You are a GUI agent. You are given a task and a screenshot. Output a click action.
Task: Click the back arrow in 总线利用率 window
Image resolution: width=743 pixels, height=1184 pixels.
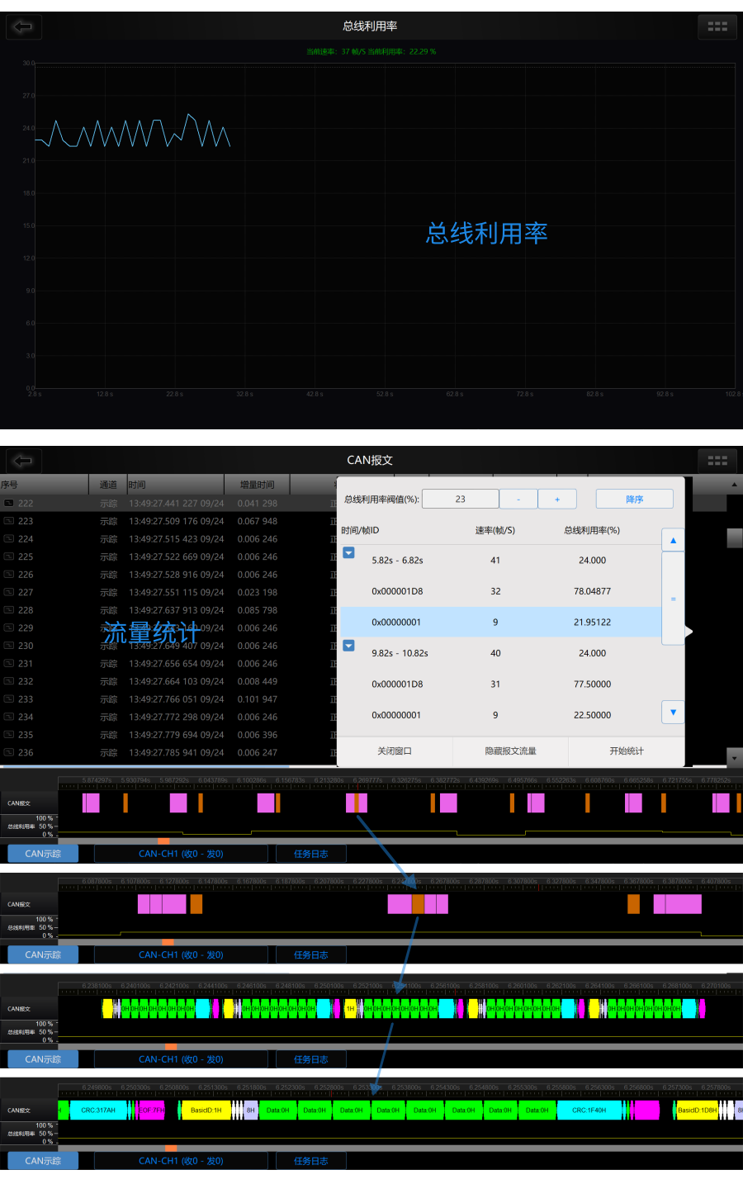click(23, 26)
